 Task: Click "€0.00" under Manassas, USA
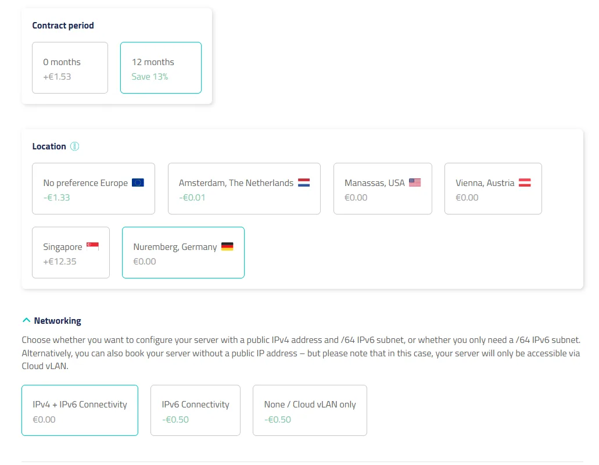[356, 198]
